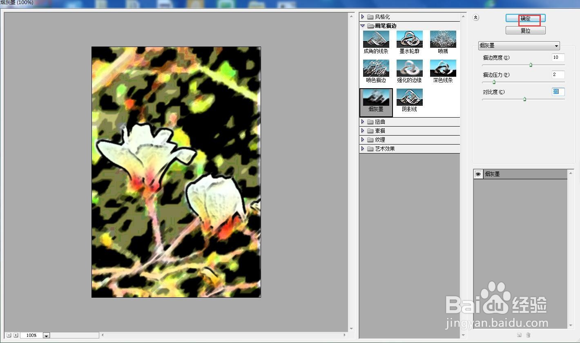
Task: Toggle visibility eye of 烟灰墨 effect layer
Action: 478,174
